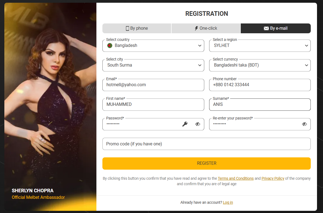Click the phone icon on By phone tab
This screenshot has height=213, width=323.
point(127,28)
